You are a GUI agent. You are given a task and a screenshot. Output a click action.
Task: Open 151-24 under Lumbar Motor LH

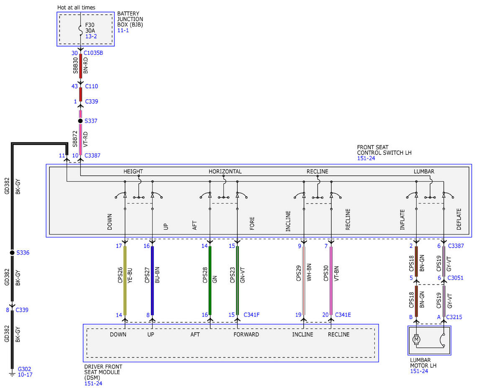tap(419, 371)
